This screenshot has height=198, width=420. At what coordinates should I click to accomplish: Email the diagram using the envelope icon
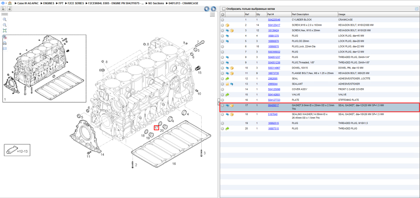[x=5, y=48]
